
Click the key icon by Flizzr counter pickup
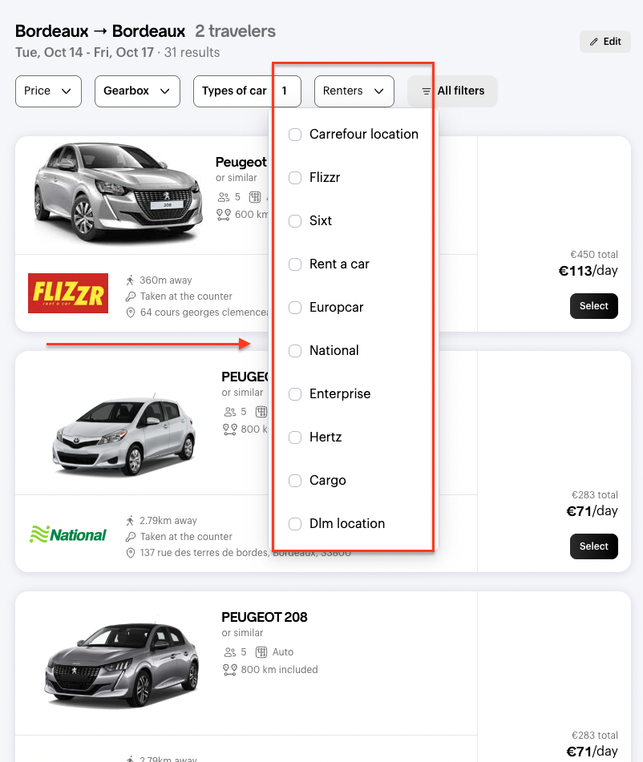(131, 296)
